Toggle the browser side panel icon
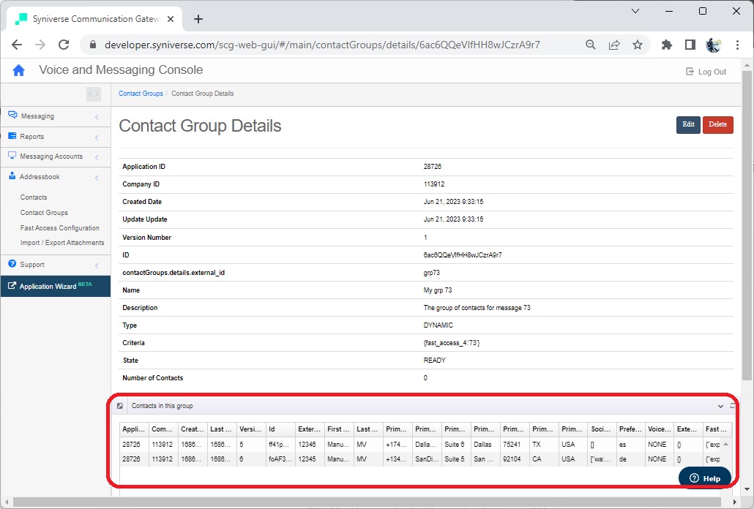The width and height of the screenshot is (754, 509). [x=690, y=45]
